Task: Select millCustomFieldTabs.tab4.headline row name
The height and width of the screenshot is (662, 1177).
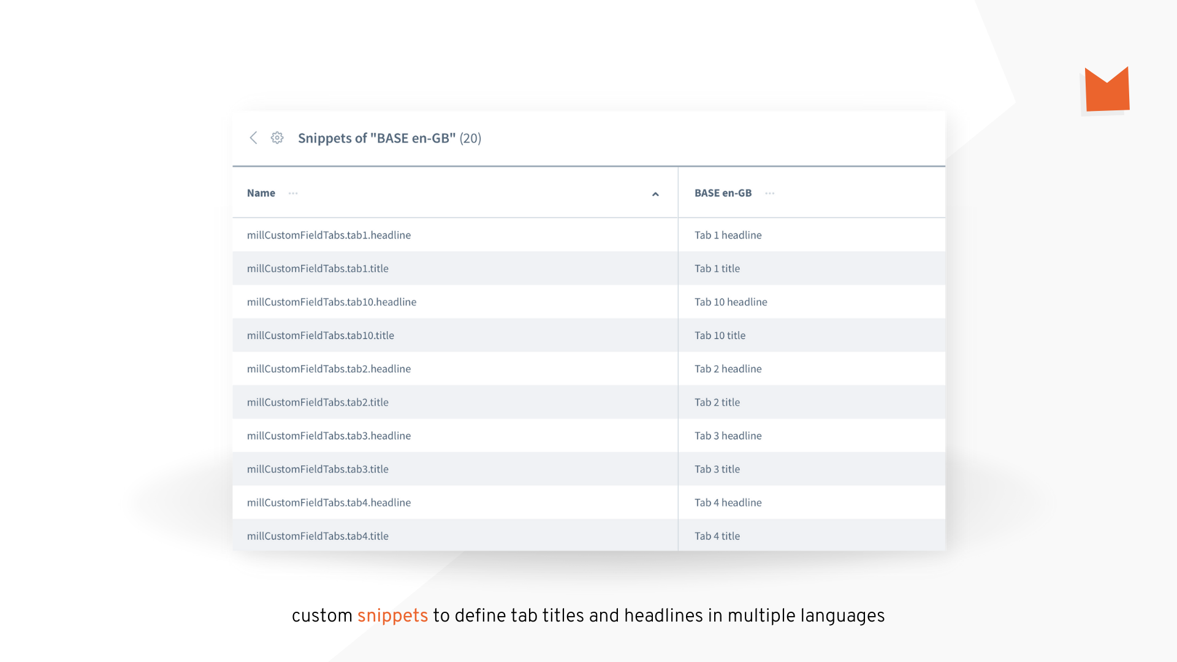Action: point(329,502)
